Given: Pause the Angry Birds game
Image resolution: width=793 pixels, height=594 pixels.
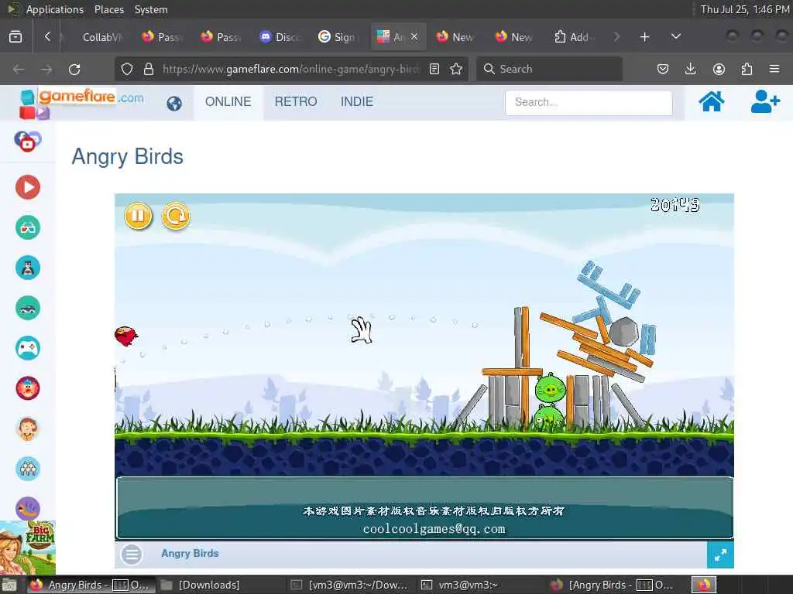Looking at the screenshot, I should coord(138,216).
